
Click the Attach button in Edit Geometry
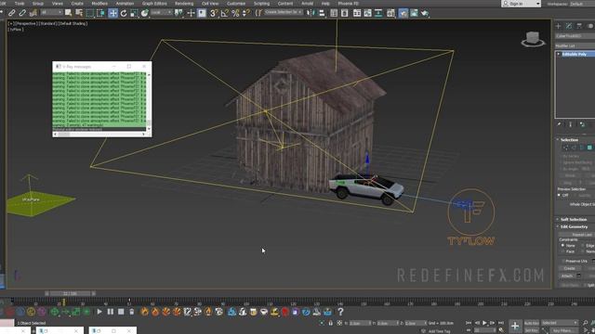567,276
